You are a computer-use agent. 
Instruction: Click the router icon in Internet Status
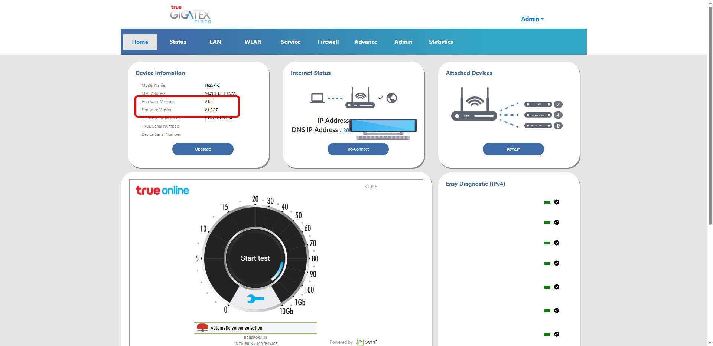[x=360, y=98]
